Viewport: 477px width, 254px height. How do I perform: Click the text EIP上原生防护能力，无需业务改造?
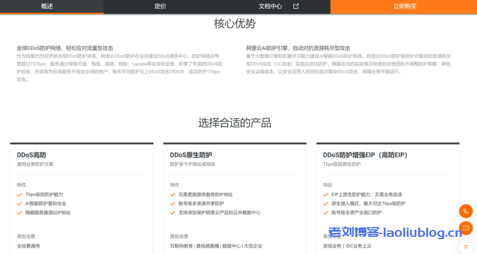(x=367, y=194)
